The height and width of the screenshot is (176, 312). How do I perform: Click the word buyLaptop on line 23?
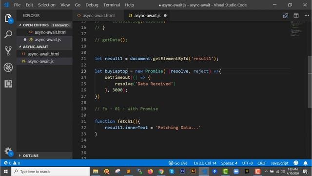[116, 71]
